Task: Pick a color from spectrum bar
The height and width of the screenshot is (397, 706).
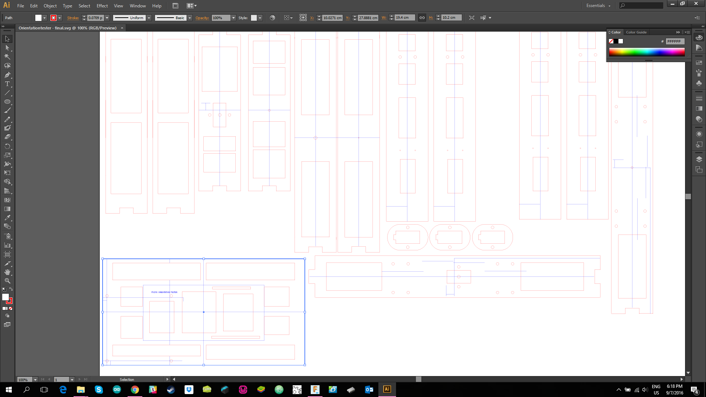Action: tap(646, 52)
